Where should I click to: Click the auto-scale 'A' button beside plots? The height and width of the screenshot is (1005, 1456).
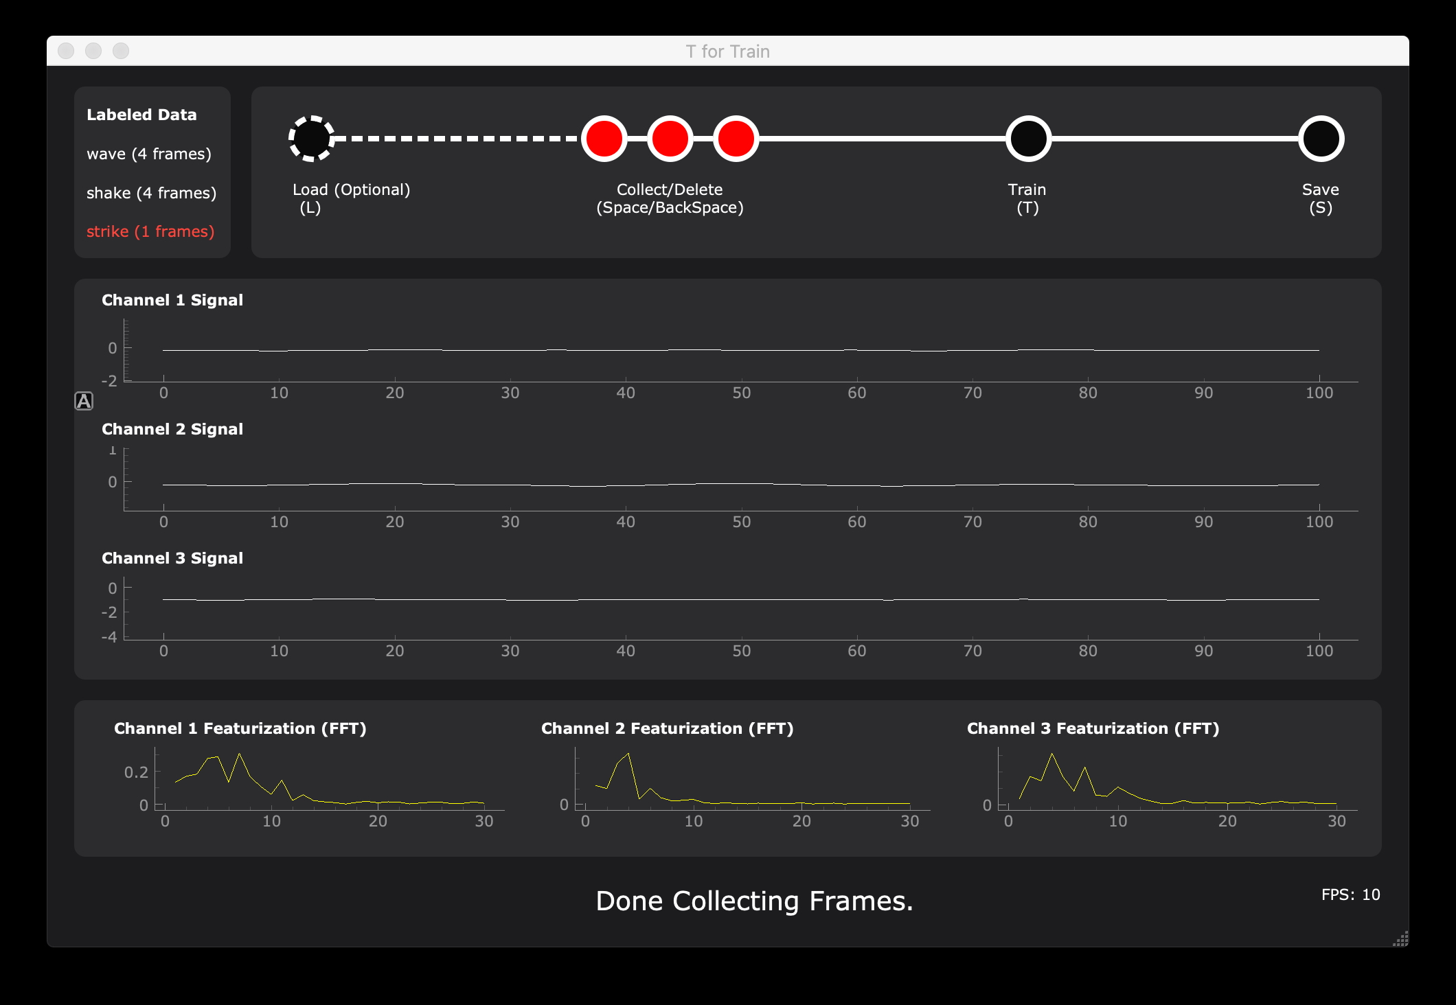click(x=84, y=401)
